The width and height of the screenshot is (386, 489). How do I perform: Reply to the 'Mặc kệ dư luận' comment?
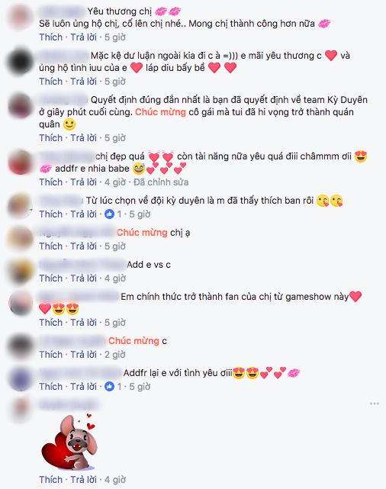point(84,82)
